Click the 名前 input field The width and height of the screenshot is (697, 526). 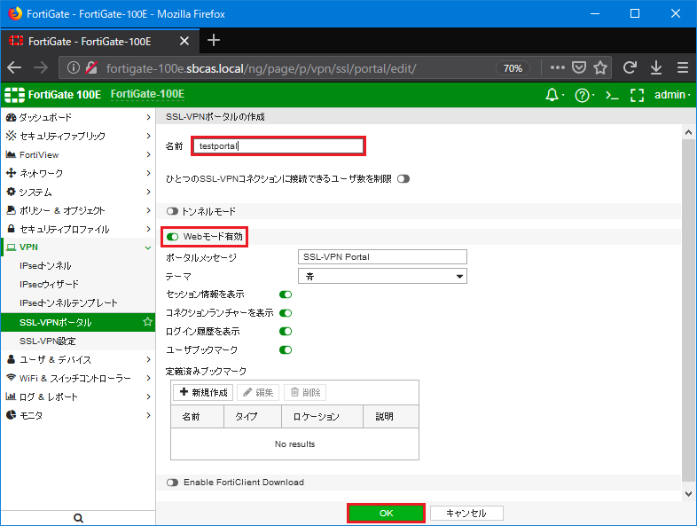click(x=278, y=145)
